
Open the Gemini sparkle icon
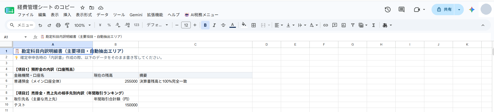click(472, 10)
